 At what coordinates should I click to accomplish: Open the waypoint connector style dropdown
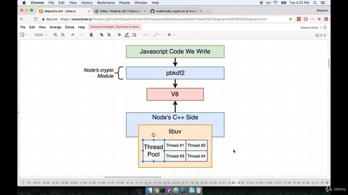click(157, 35)
